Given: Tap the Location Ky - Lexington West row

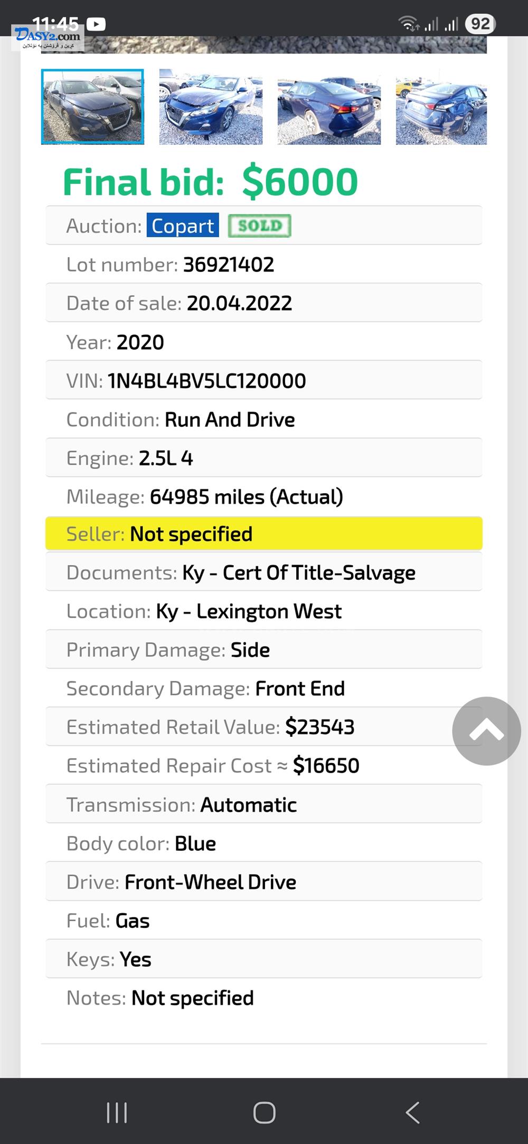Looking at the screenshot, I should (x=264, y=611).
